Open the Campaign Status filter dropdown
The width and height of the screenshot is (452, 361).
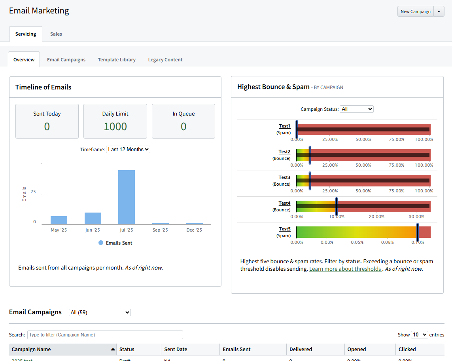356,109
